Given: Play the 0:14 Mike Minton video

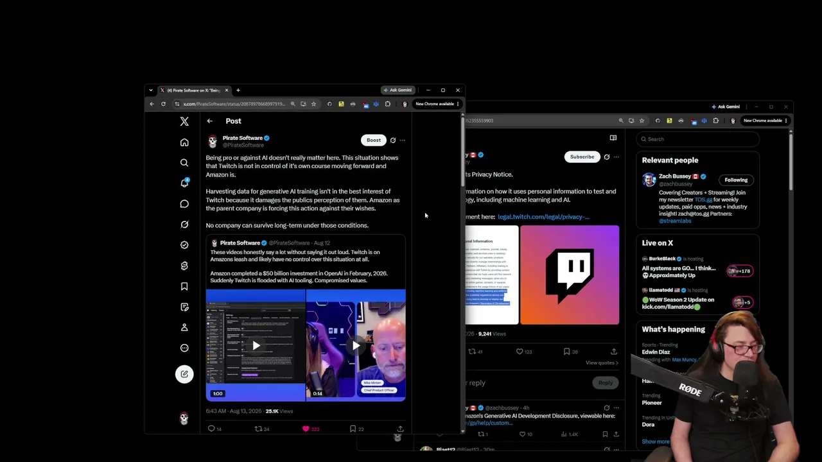Looking at the screenshot, I should tap(356, 346).
